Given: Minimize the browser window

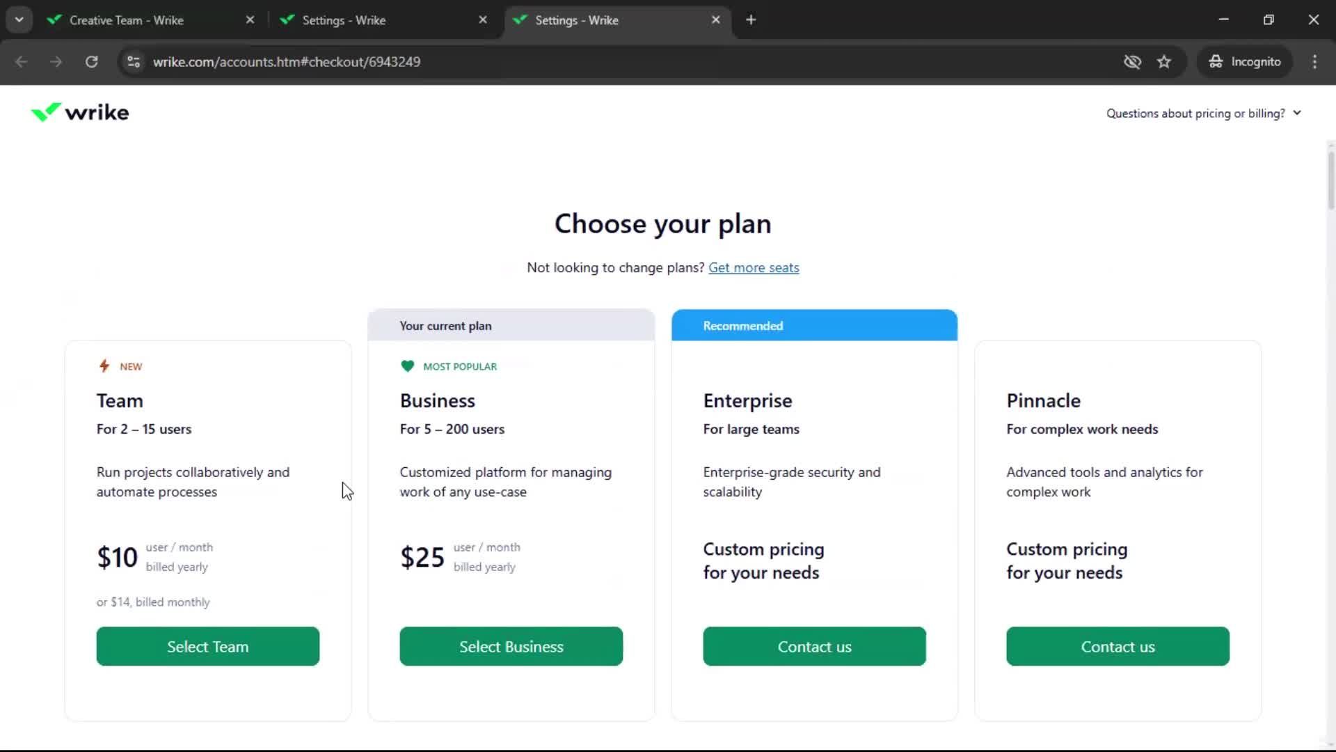Looking at the screenshot, I should click(x=1224, y=20).
